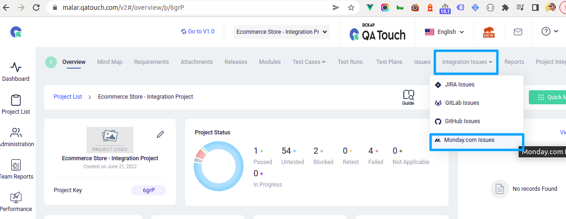Viewport: 566px width, 219px height.
Task: Open the mail envelope icon
Action: pyautogui.click(x=518, y=32)
